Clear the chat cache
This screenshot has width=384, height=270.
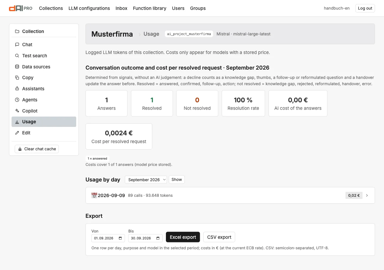(37, 149)
